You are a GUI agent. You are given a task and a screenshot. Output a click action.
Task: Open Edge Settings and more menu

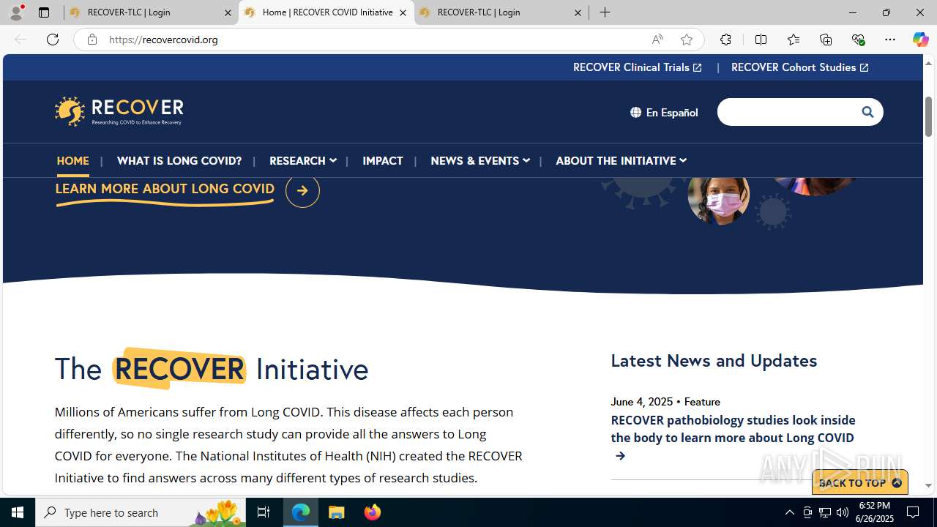[890, 40]
